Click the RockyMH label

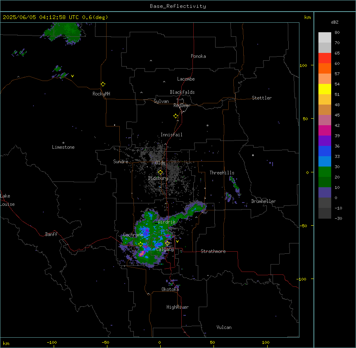pyautogui.click(x=101, y=94)
